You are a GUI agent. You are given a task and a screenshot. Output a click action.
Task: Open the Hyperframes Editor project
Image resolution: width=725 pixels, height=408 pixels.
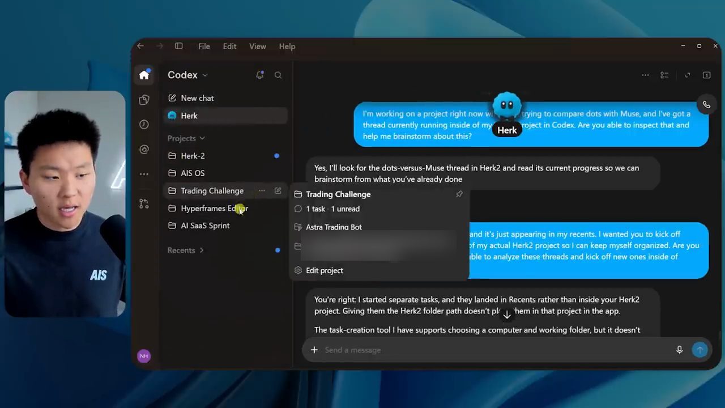226,209
